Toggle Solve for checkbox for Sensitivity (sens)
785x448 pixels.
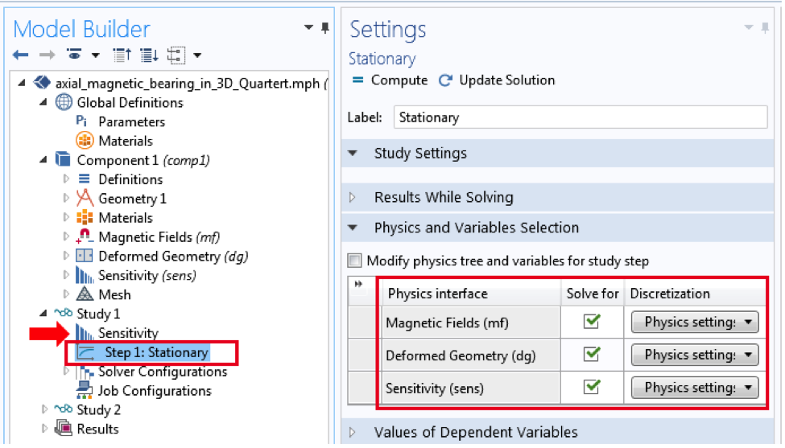592,387
